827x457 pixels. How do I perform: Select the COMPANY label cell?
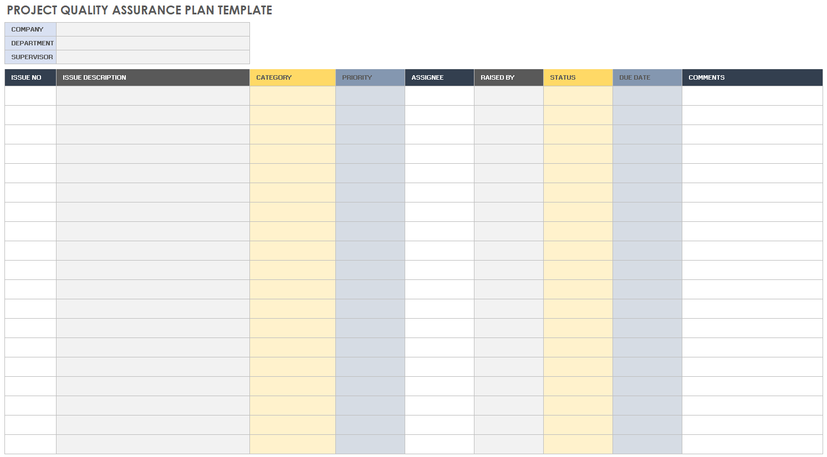point(30,29)
